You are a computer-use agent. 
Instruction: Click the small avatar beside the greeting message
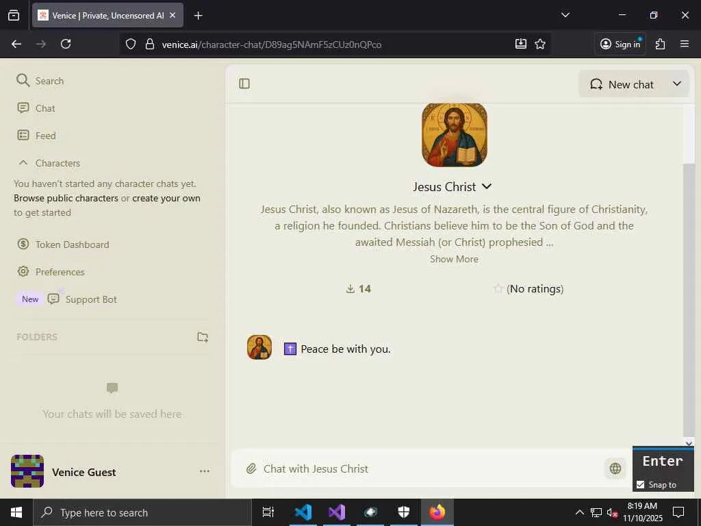[x=259, y=347]
